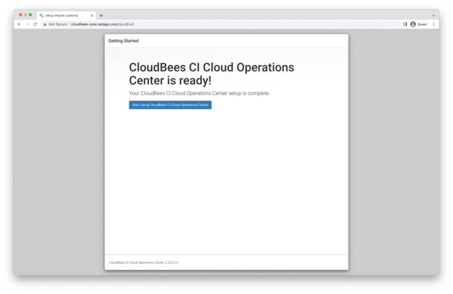This screenshot has height=294, width=453.
Task: Click Start using CloudBees CI Cloud Operations Center
Action: (170, 105)
